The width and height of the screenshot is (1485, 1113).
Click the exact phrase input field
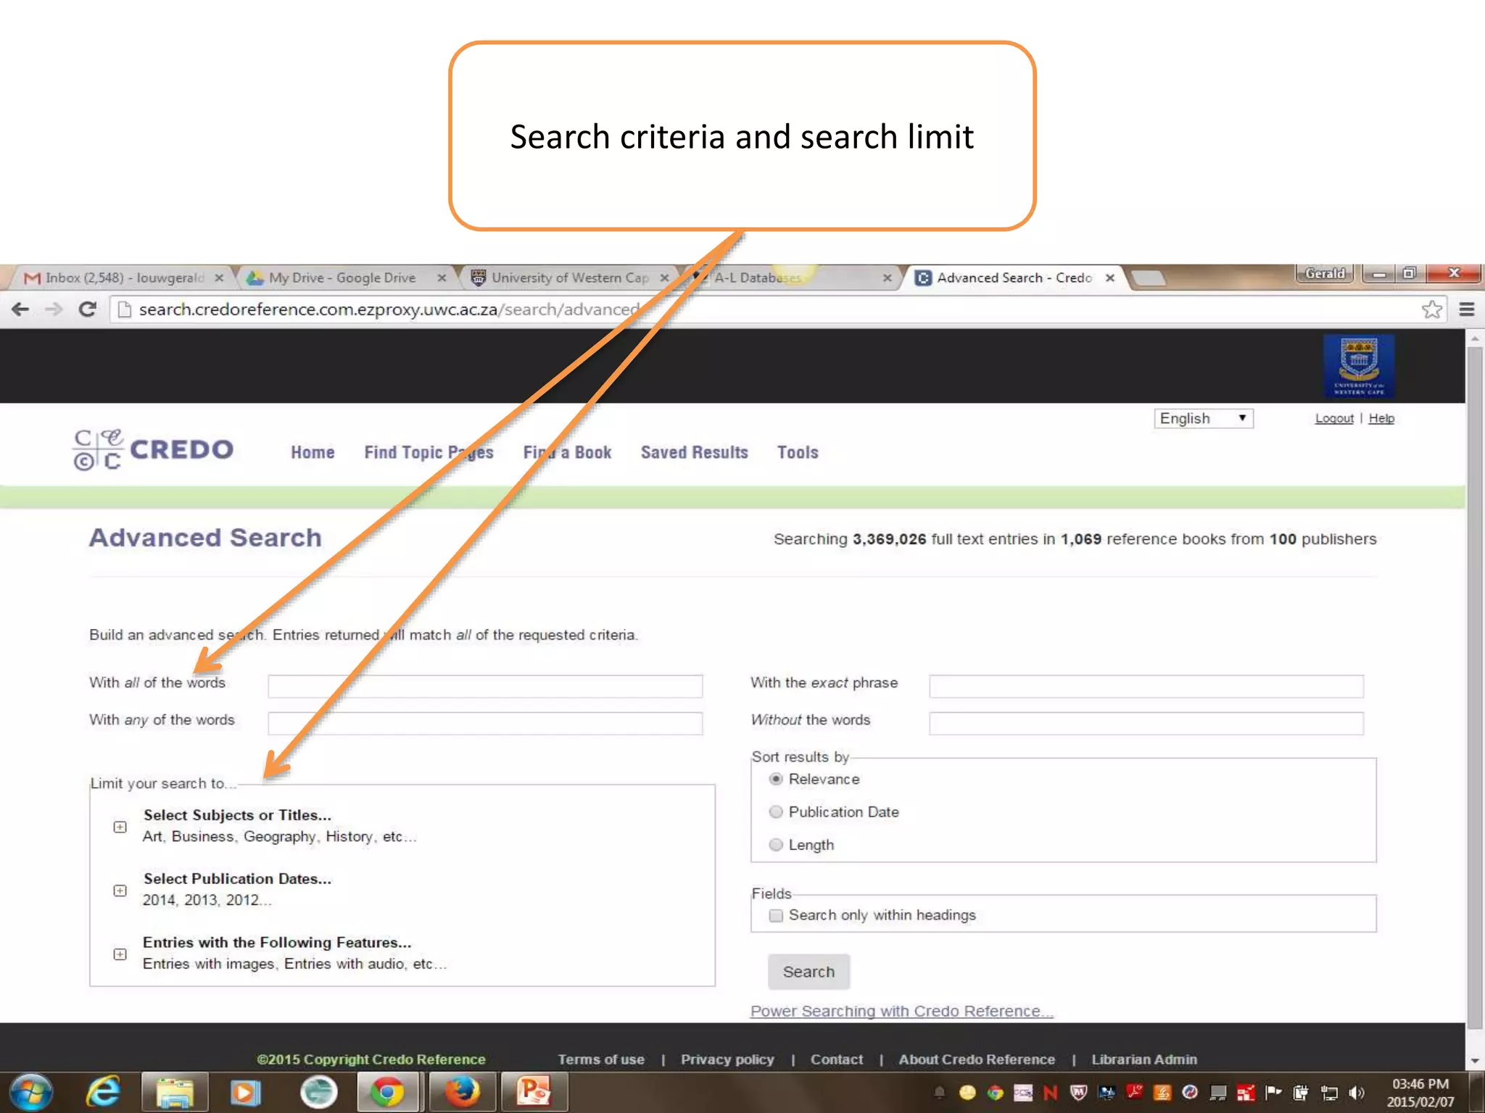[1146, 686]
